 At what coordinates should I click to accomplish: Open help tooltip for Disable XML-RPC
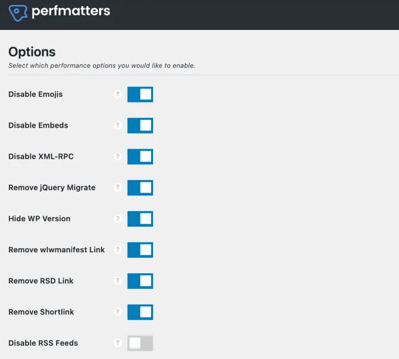[118, 157]
